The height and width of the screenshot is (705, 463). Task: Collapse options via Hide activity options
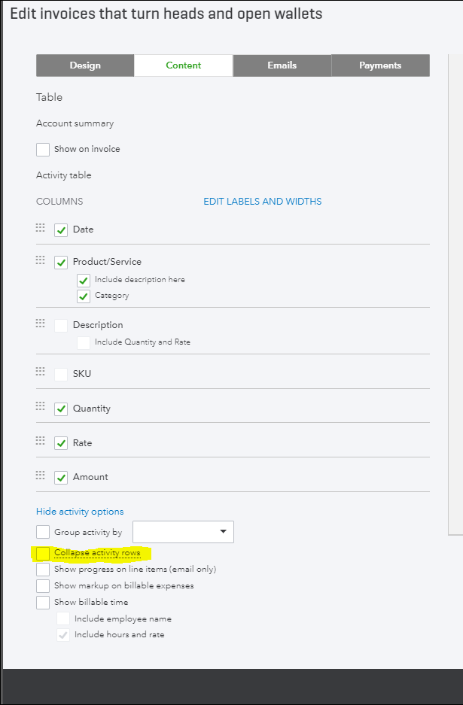point(80,512)
